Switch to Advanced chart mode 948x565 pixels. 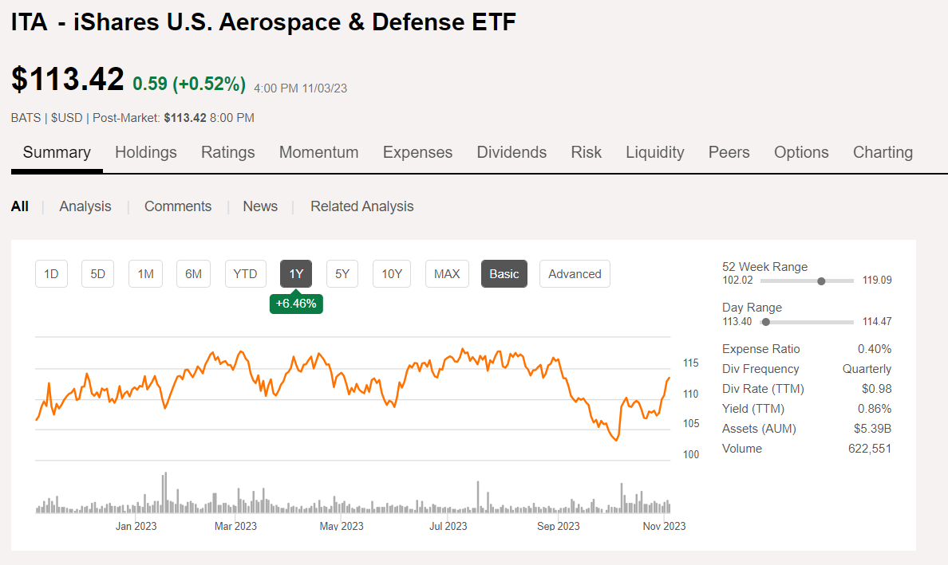pos(575,274)
